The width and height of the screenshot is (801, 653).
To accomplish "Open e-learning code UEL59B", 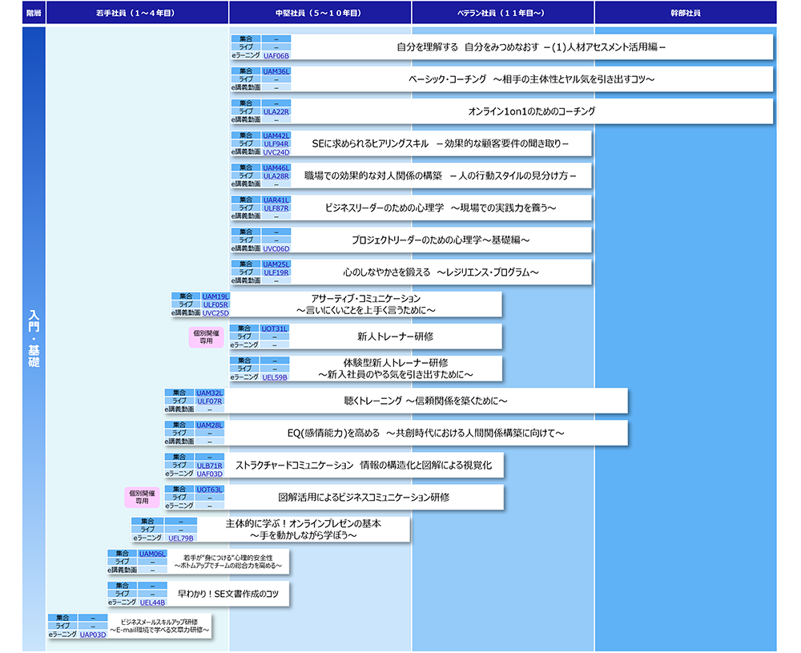I will pyautogui.click(x=276, y=377).
